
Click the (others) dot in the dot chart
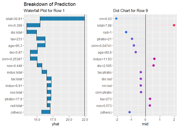click(130, 112)
